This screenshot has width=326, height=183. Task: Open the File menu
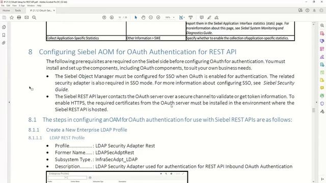pos(3,6)
